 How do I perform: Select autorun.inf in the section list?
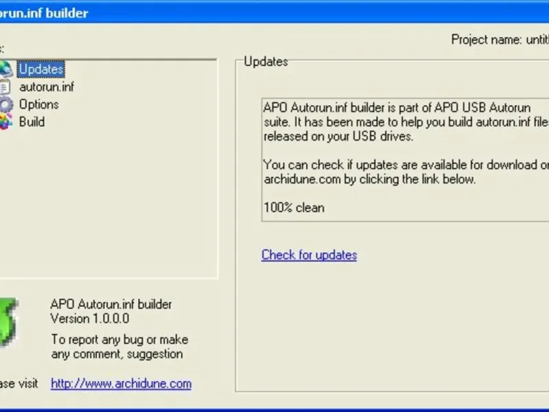pos(47,87)
